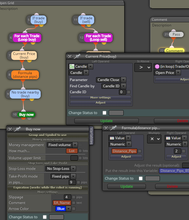Select the 'If trade (sell)' block
Viewport: 189px width, 220px height.
point(86,20)
